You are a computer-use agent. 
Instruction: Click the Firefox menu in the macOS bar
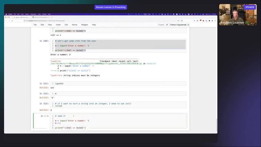tap(10, 14)
